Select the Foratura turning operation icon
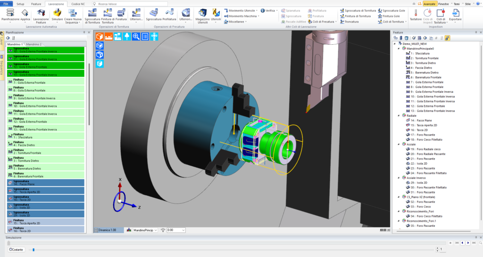This screenshot has height=257, width=483. coord(121,15)
